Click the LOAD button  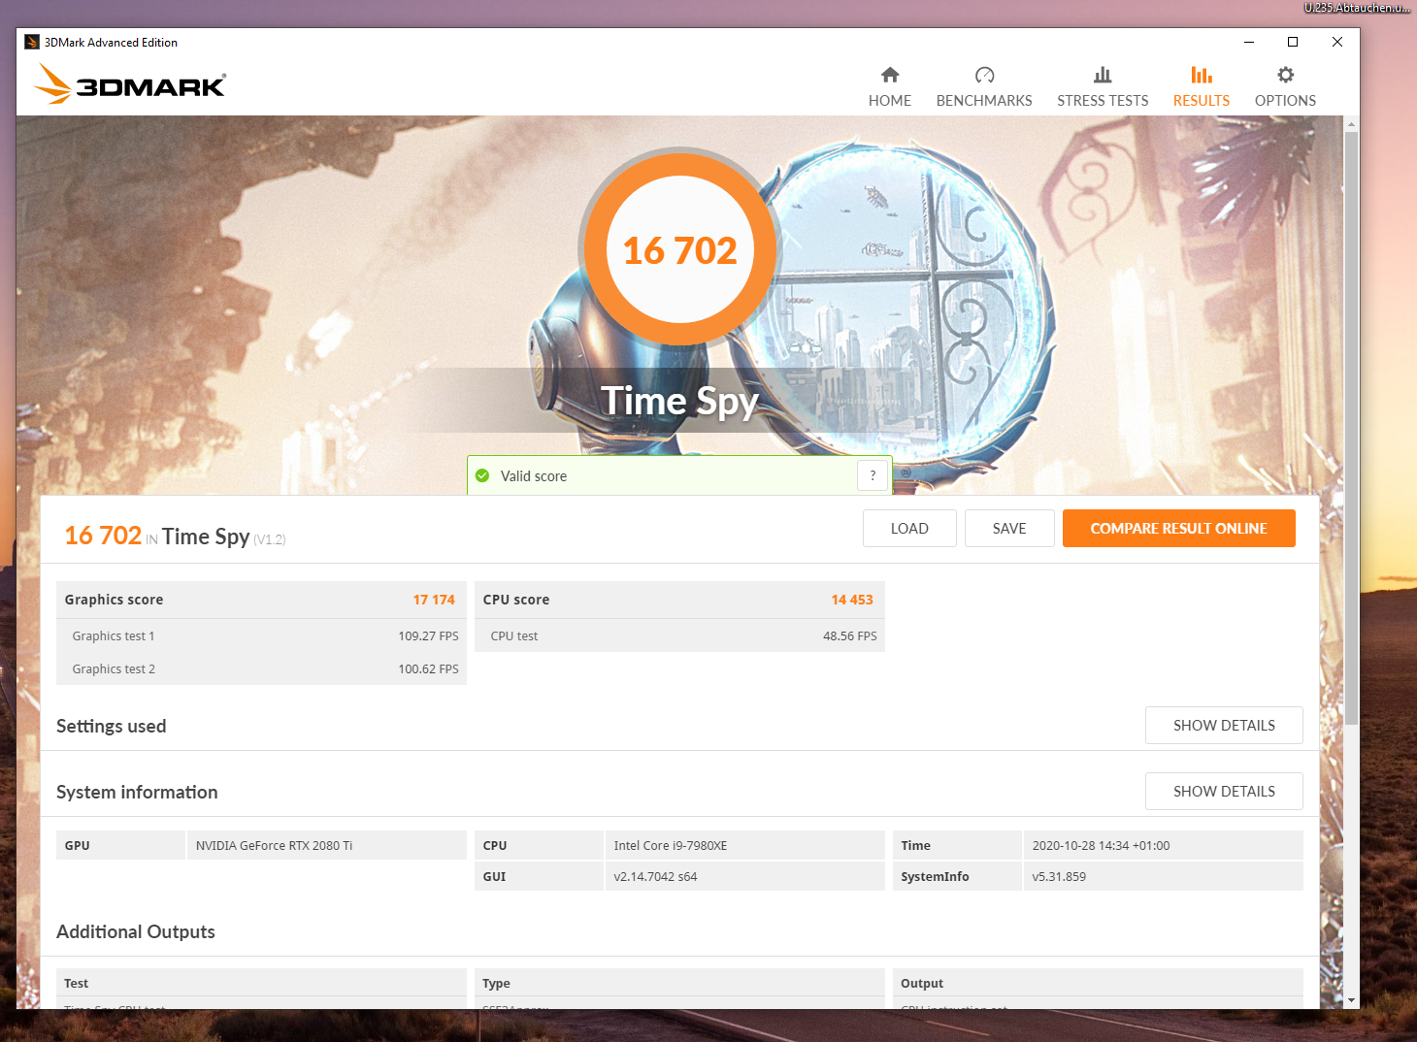(x=909, y=529)
